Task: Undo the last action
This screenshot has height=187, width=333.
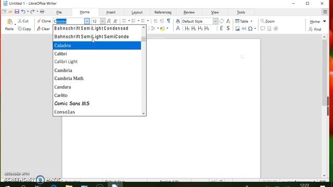Action: (23, 11)
